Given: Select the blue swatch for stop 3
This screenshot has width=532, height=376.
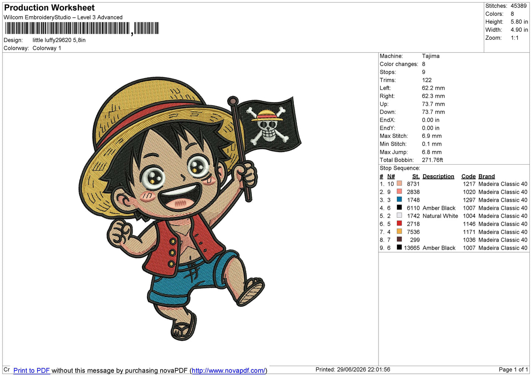Looking at the screenshot, I should pos(399,200).
